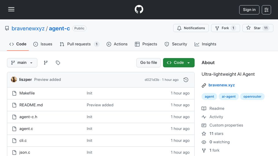Click the star icon beside 11 stars
The image size is (278, 156).
pyautogui.click(x=204, y=134)
